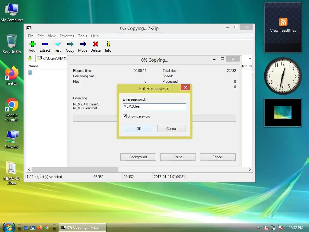309x232 pixels.
Task: Go up one folder level arrow
Action: click(x=30, y=58)
